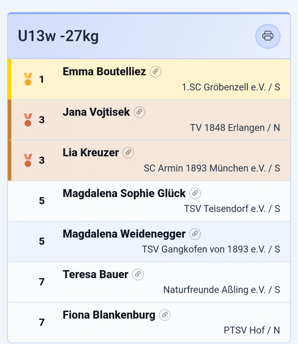Click the link icon next to Teresa Bauer

pos(138,274)
